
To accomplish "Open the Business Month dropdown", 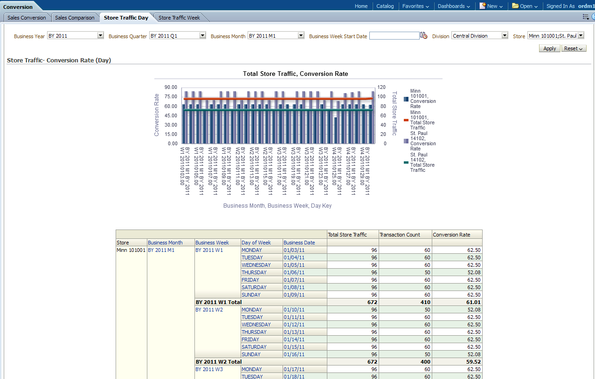I will (x=301, y=35).
